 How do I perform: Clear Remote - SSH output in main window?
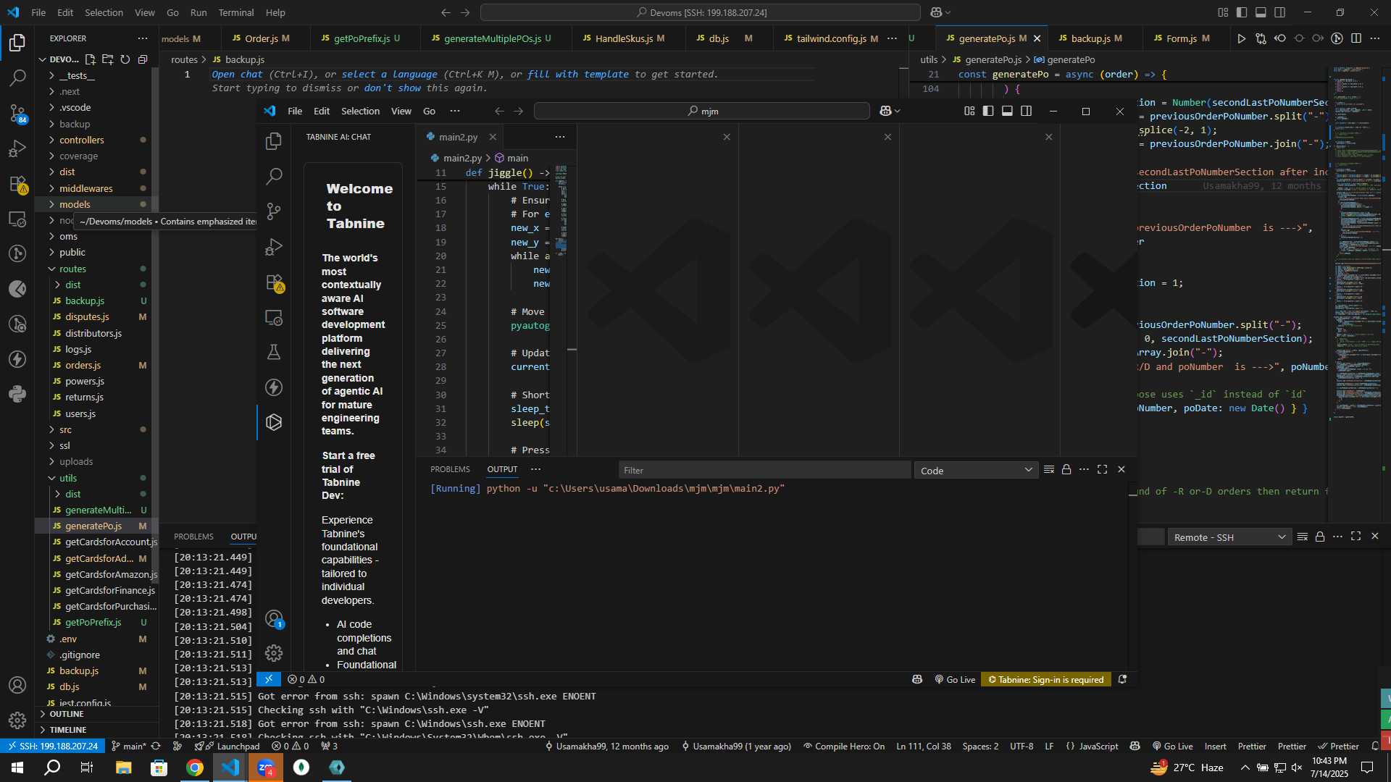tap(1303, 537)
